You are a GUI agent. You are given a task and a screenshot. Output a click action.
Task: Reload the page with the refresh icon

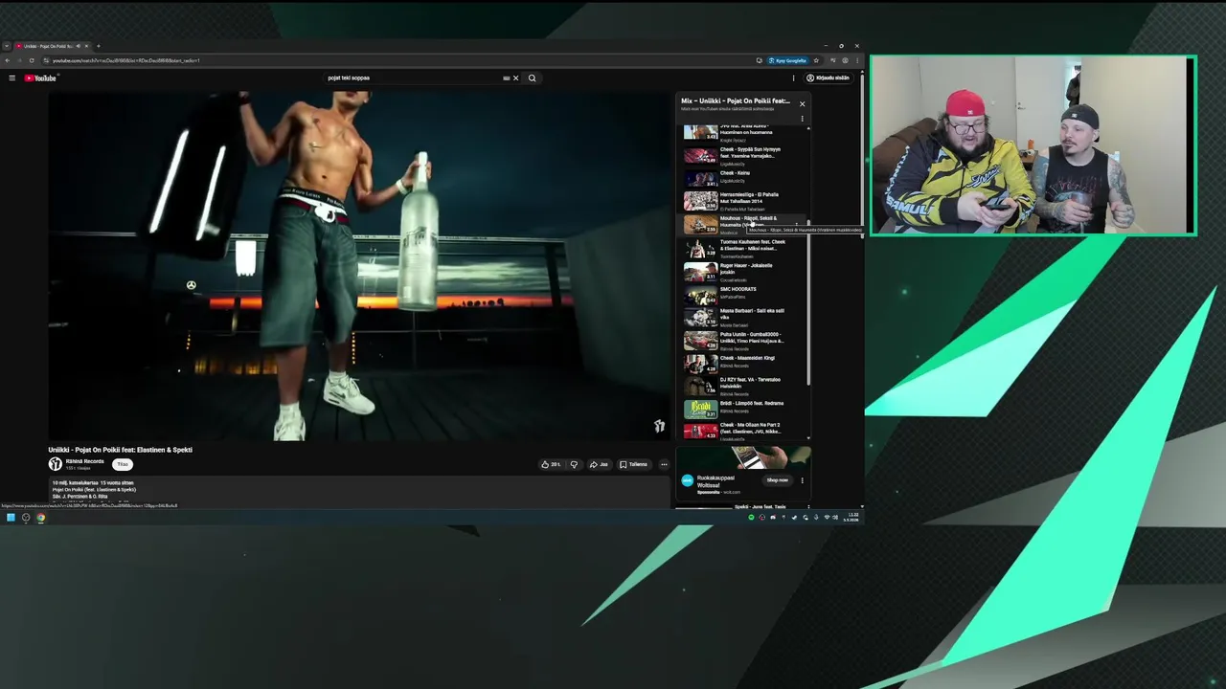pos(31,60)
